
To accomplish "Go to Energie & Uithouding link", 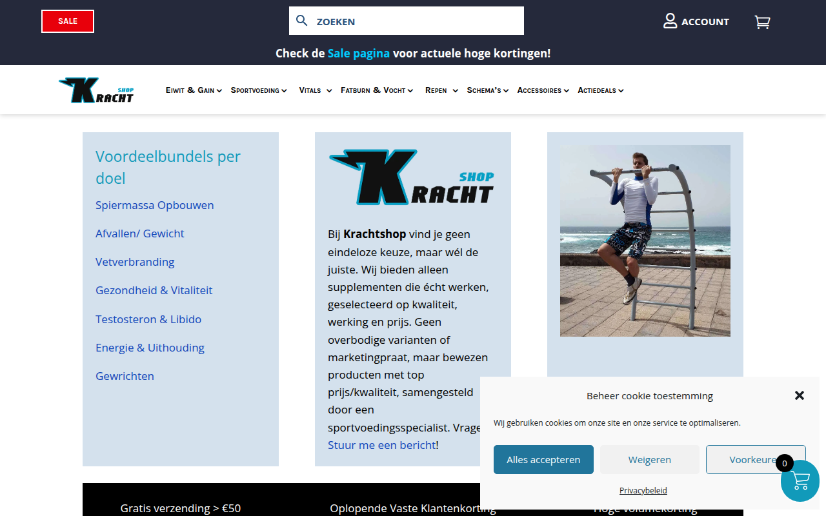I will click(150, 348).
